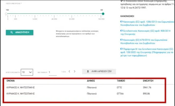This screenshot has height=106, width=175.
Task: Open the results-per-page dropdown showing 10
Action: [27, 72]
